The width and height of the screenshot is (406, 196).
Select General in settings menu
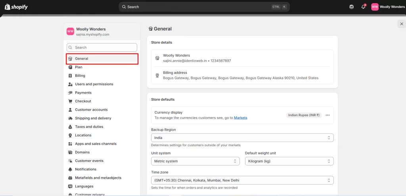click(x=102, y=59)
